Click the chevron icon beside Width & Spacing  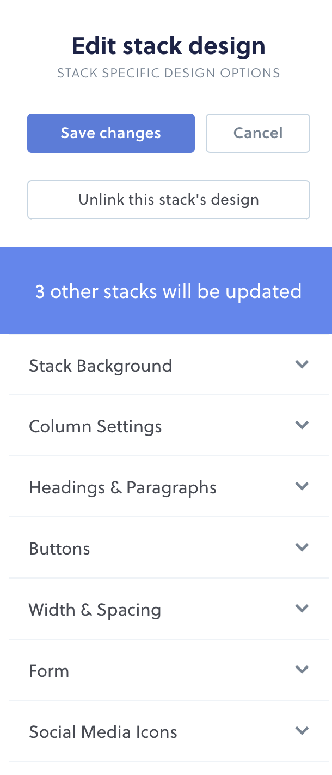point(302,609)
